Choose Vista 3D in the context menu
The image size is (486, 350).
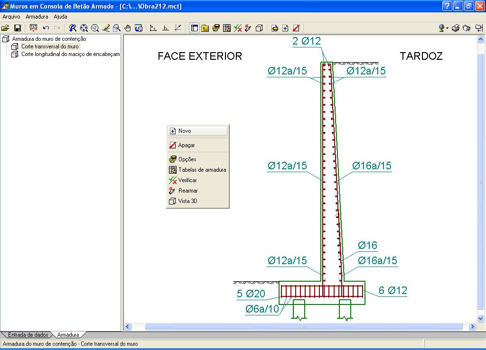(198, 201)
